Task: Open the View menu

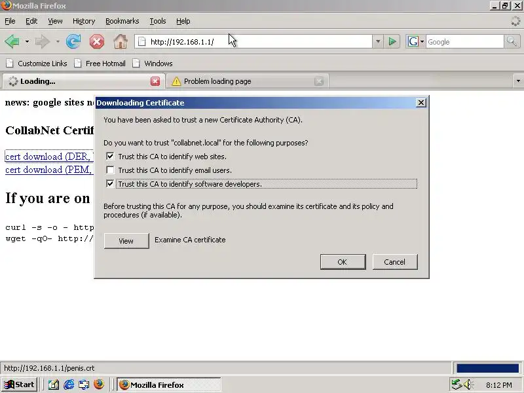Action: click(55, 21)
